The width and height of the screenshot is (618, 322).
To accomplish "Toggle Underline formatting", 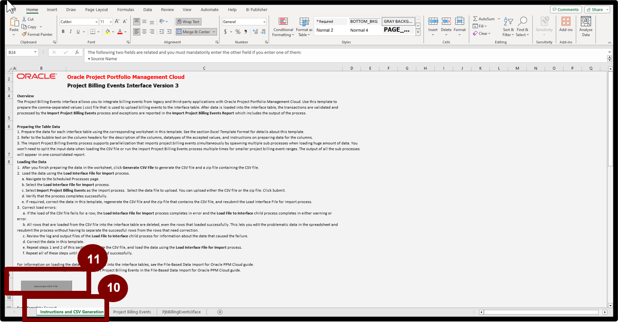I will tap(78, 32).
